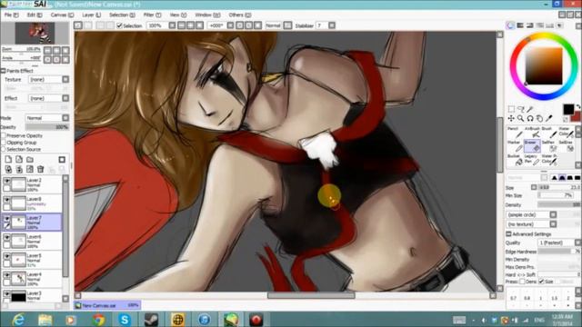
Task: Select the SelEras tool
Action: click(x=566, y=146)
